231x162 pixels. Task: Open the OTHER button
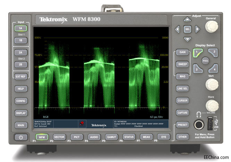[182, 137]
